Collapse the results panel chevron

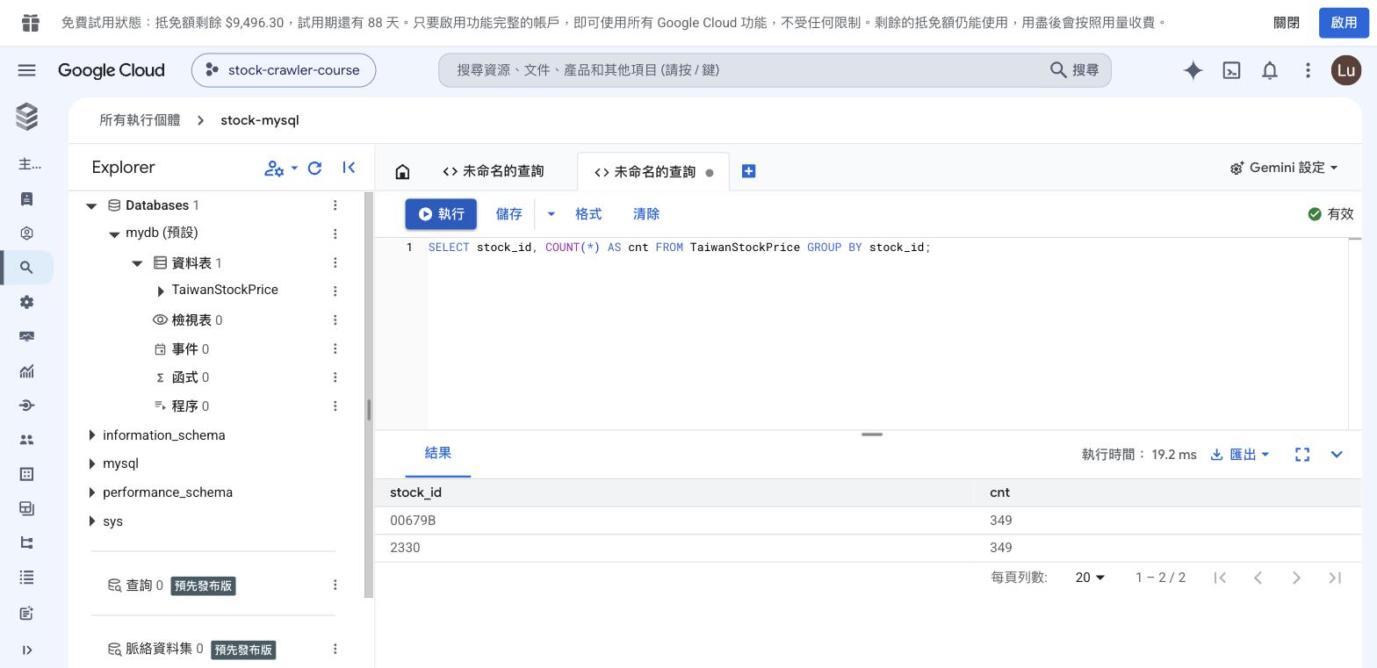(1337, 454)
